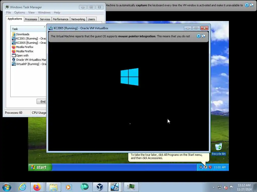This screenshot has height=192, width=257.
Task: Sort by the Task column header
Action: (x=28, y=29)
